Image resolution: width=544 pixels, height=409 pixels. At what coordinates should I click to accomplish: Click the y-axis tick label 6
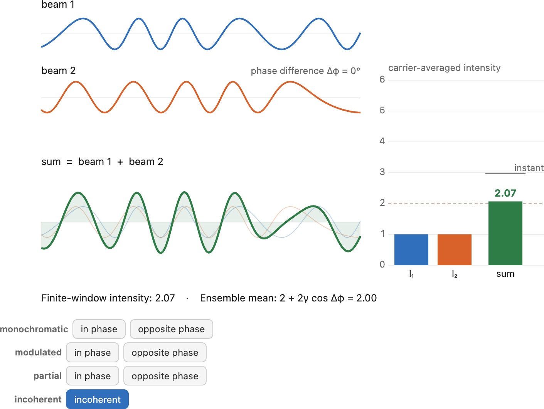point(382,79)
